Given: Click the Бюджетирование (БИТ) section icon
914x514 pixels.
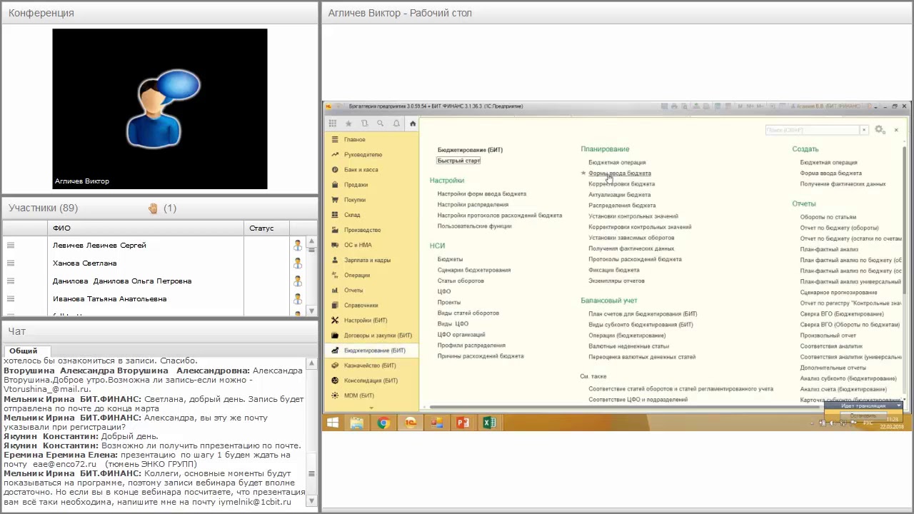Looking at the screenshot, I should [335, 351].
